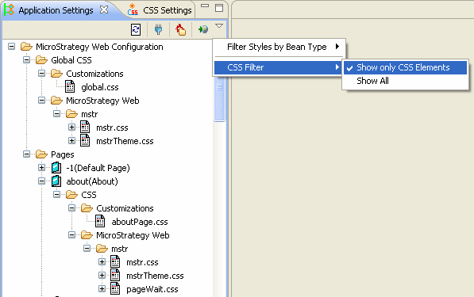
Task: Expand the mstrTheme.css node under Global CSS
Action: (71, 140)
